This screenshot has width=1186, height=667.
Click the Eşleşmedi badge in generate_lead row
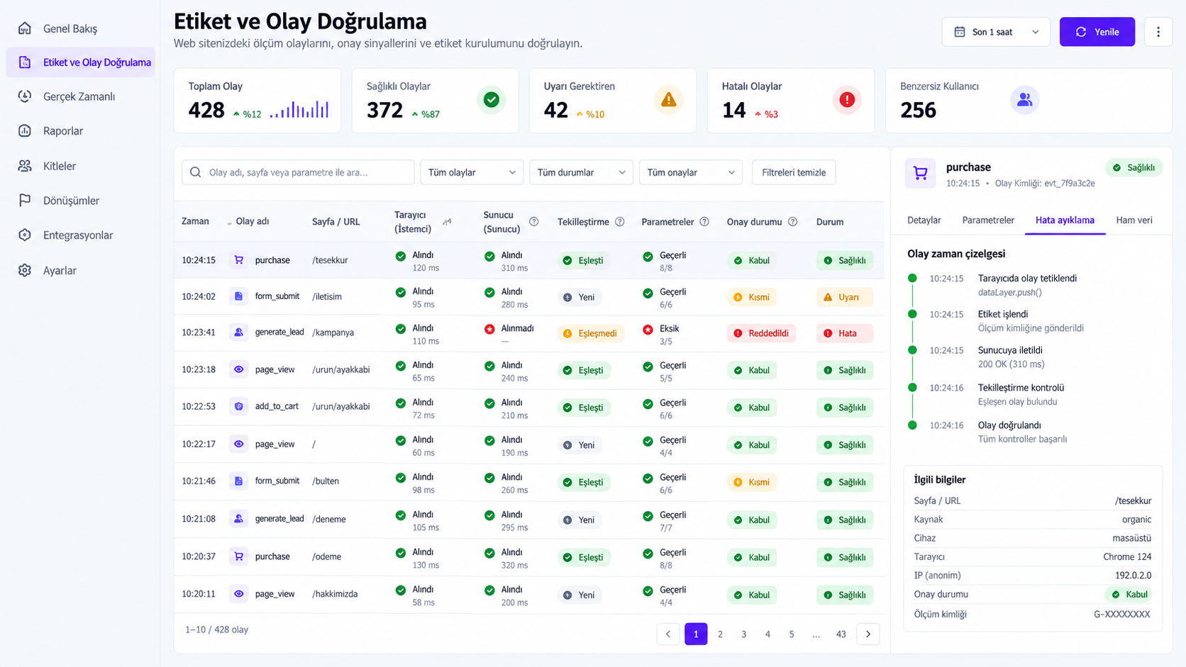591,333
